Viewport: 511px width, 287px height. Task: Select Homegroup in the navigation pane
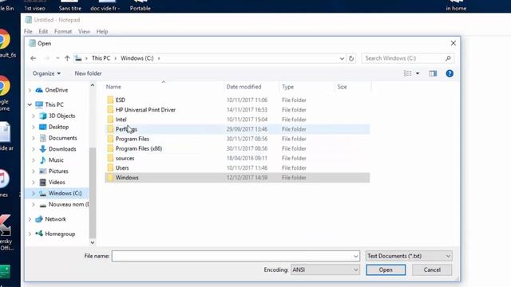pyautogui.click(x=60, y=234)
